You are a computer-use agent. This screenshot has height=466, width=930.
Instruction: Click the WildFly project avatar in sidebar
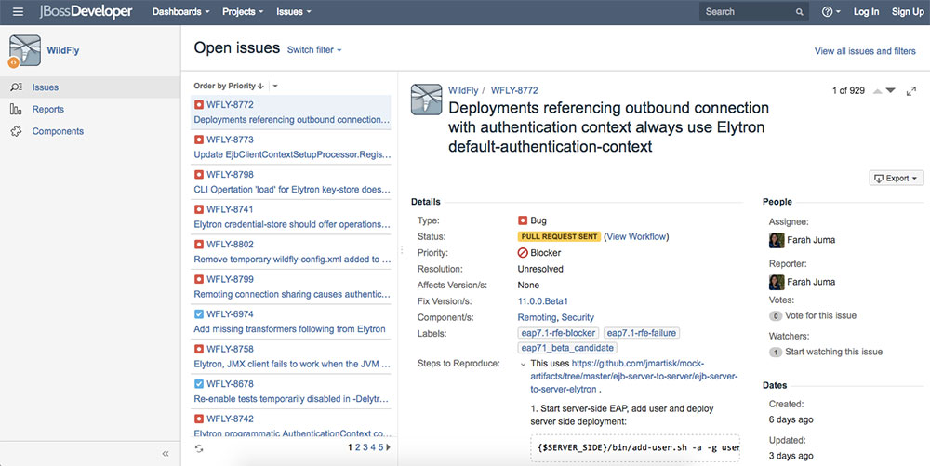[25, 50]
